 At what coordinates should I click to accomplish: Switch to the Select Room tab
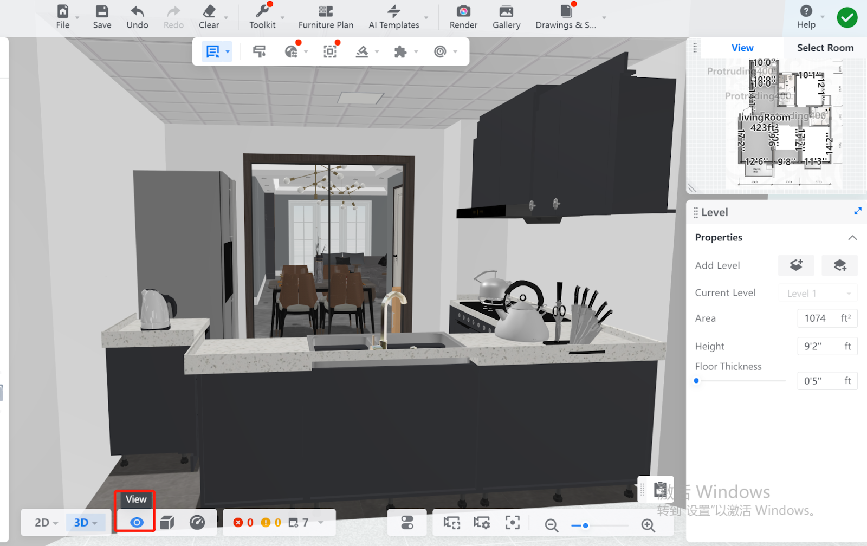coord(825,48)
